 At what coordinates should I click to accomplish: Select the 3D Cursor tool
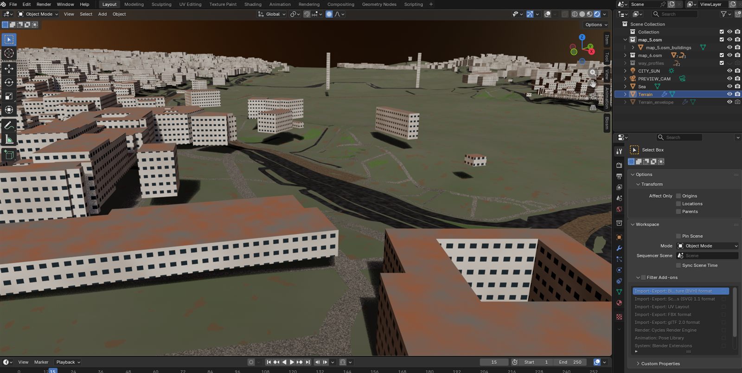(9, 53)
